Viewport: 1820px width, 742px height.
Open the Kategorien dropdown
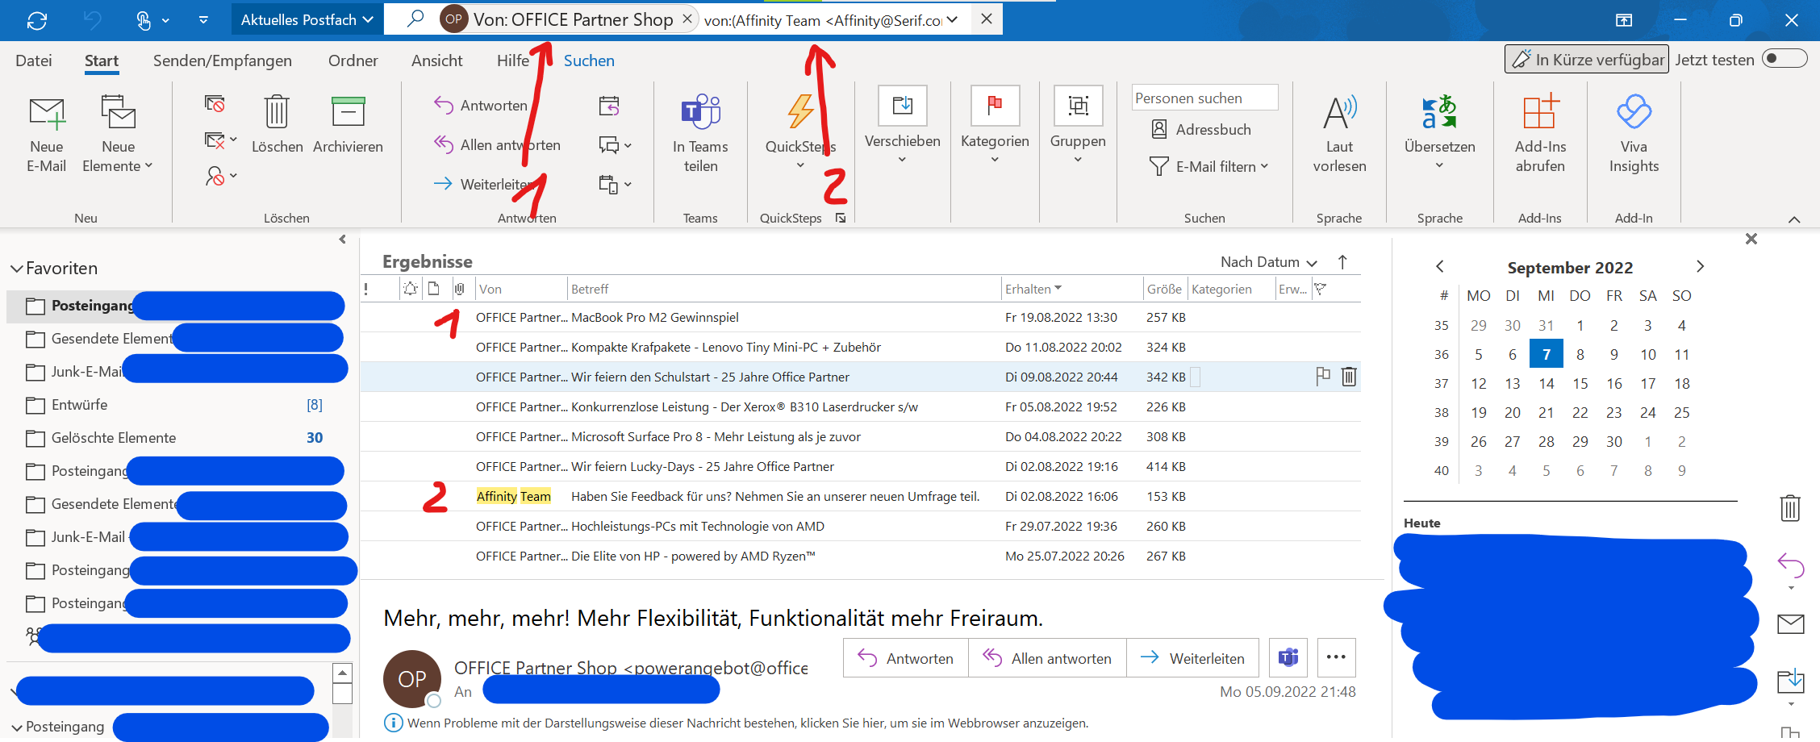coord(995,124)
